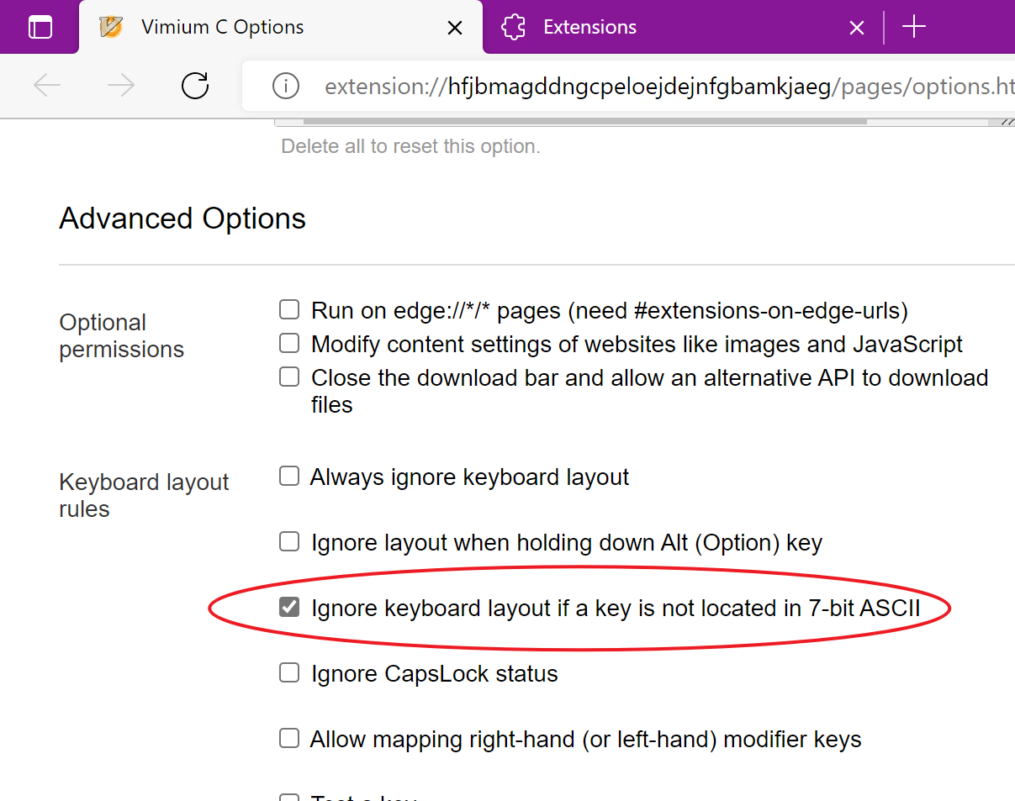Click the Vimium C pencil favicon
Screen dimensions: 1015x801
111,27
